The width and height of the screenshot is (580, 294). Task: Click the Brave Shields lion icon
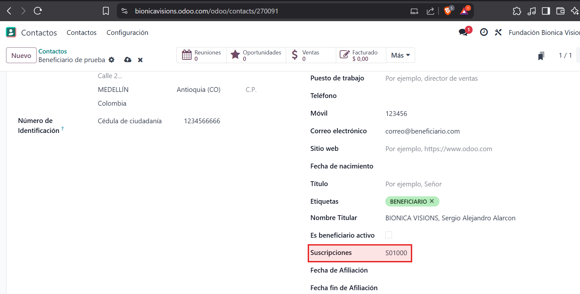tap(448, 11)
